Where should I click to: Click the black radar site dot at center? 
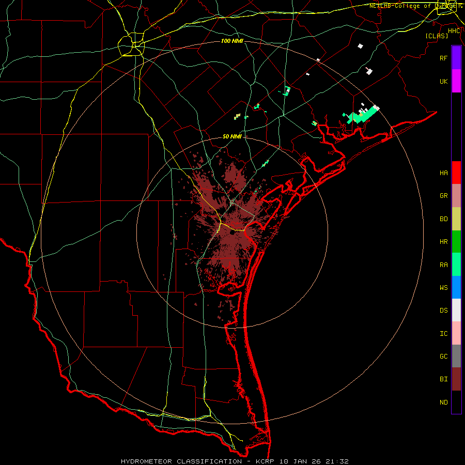coord(231,233)
